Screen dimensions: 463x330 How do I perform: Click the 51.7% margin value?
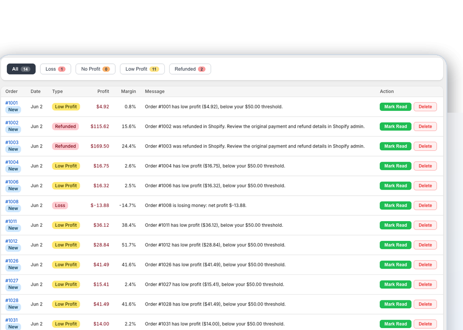[129, 245]
